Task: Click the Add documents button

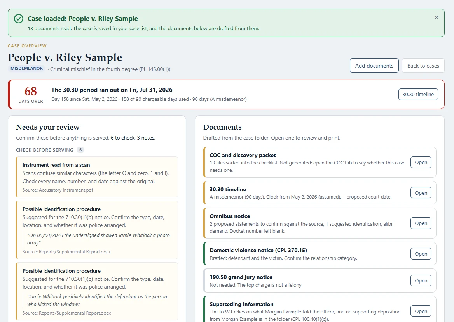Action: click(x=374, y=66)
